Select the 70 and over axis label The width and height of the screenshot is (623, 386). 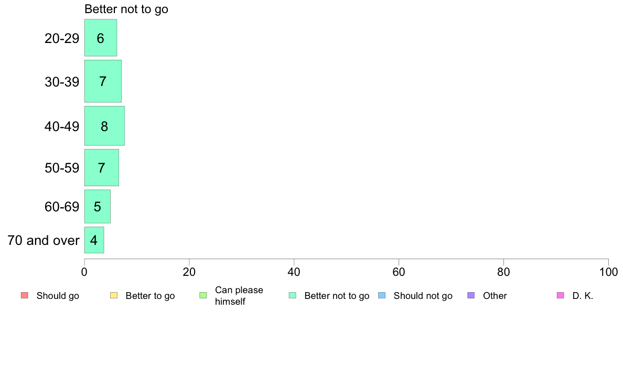(x=44, y=241)
